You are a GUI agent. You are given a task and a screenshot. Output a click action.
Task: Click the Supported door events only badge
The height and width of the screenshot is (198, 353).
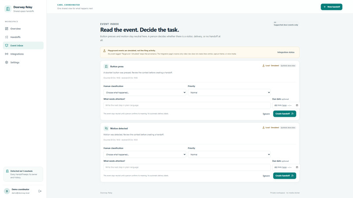(x=286, y=24)
